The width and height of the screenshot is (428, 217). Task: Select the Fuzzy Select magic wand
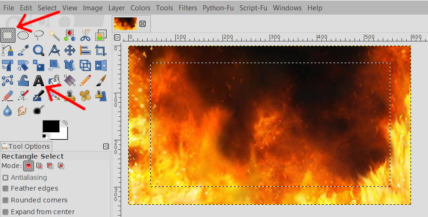54,35
